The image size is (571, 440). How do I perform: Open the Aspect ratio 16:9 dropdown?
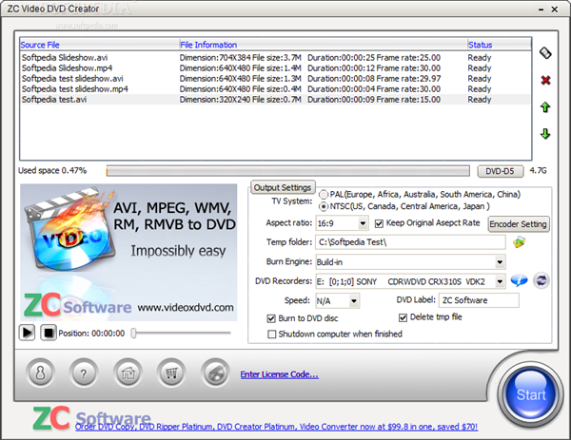[x=363, y=223]
